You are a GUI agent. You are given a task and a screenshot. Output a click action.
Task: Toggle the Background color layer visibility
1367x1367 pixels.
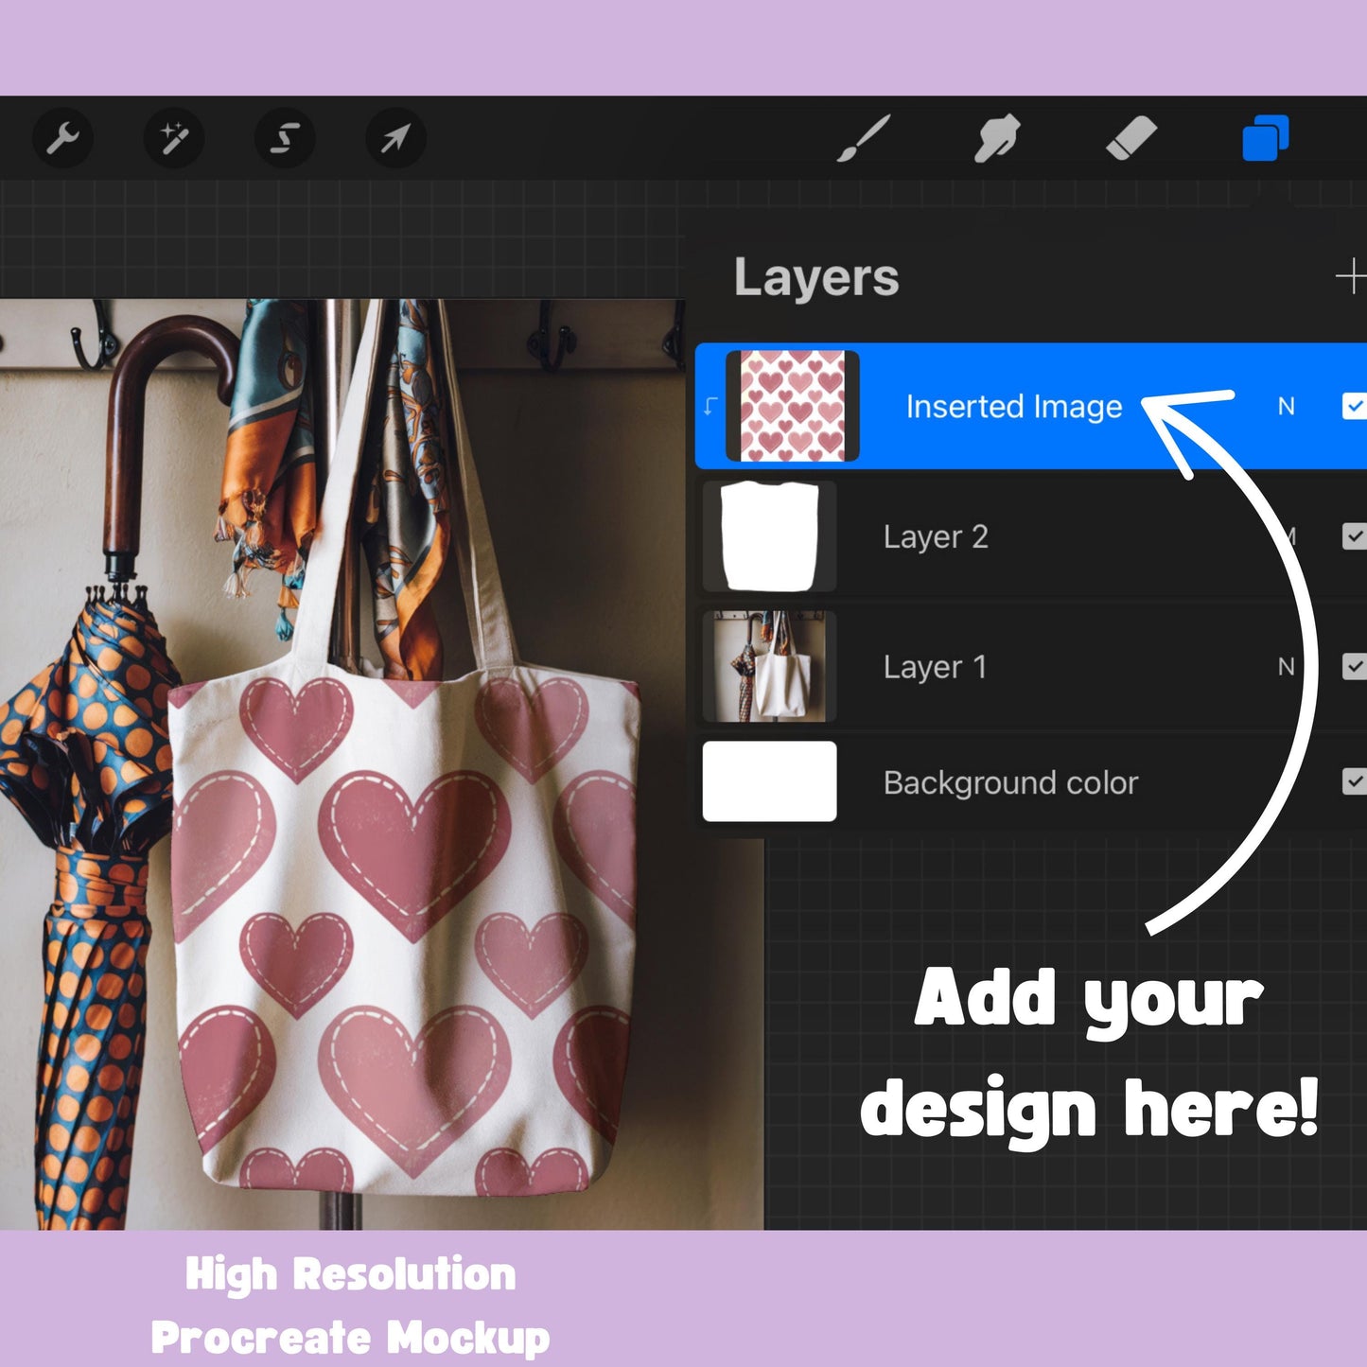coord(1355,782)
